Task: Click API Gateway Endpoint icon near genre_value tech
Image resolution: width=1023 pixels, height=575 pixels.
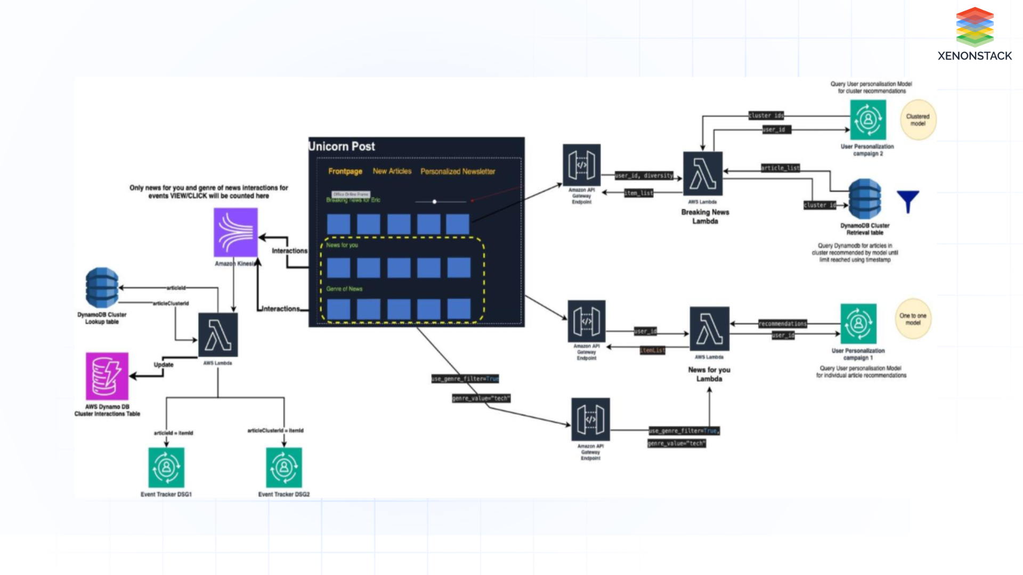Action: (x=591, y=419)
